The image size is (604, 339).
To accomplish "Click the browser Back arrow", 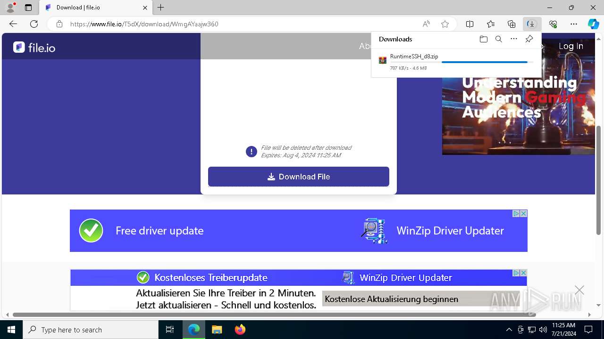I will [13, 24].
